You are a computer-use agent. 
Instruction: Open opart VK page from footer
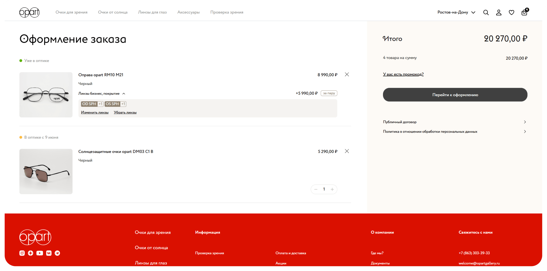[x=49, y=253]
